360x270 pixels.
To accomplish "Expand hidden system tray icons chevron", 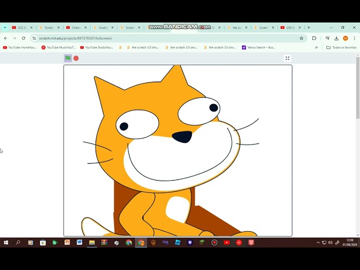I will (318, 242).
